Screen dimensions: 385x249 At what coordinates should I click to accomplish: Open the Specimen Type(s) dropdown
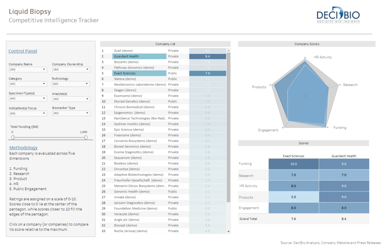tap(28, 99)
